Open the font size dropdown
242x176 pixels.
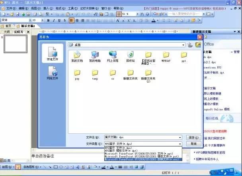coord(43,20)
